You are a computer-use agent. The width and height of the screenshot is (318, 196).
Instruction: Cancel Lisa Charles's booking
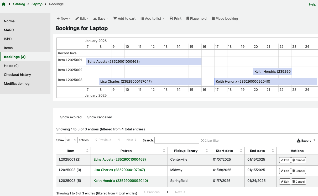click(x=298, y=171)
